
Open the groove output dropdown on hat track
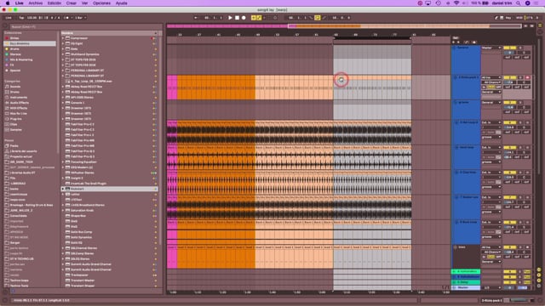[490, 137]
